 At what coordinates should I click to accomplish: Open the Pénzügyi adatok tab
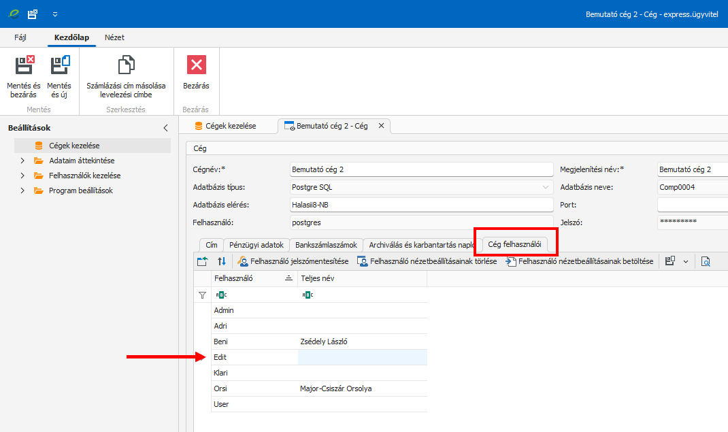257,245
